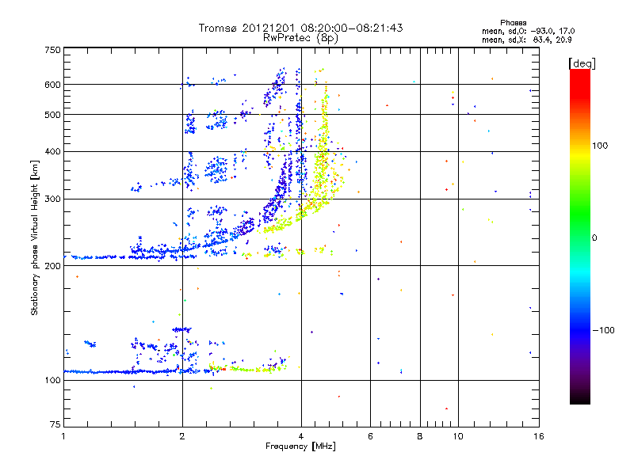Click the x-axis tick label '6'

tap(370, 436)
